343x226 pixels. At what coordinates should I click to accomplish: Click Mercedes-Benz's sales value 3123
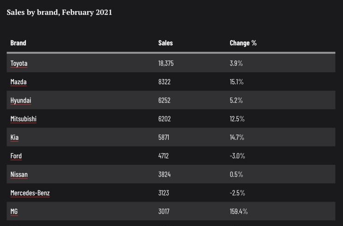pos(164,193)
